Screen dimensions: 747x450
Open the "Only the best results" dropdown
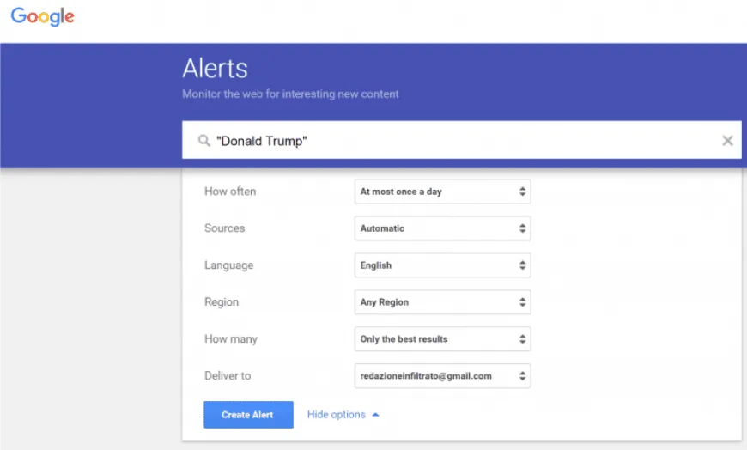441,339
